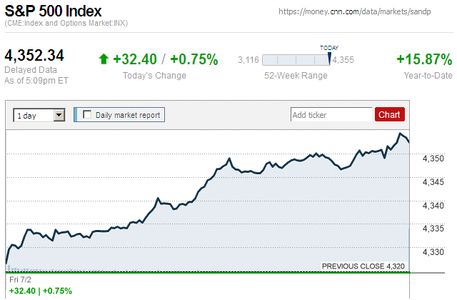Screen dimensions: 457x300
Task: Click the +0.75% Today's Change percentage at top
Action: coord(194,59)
